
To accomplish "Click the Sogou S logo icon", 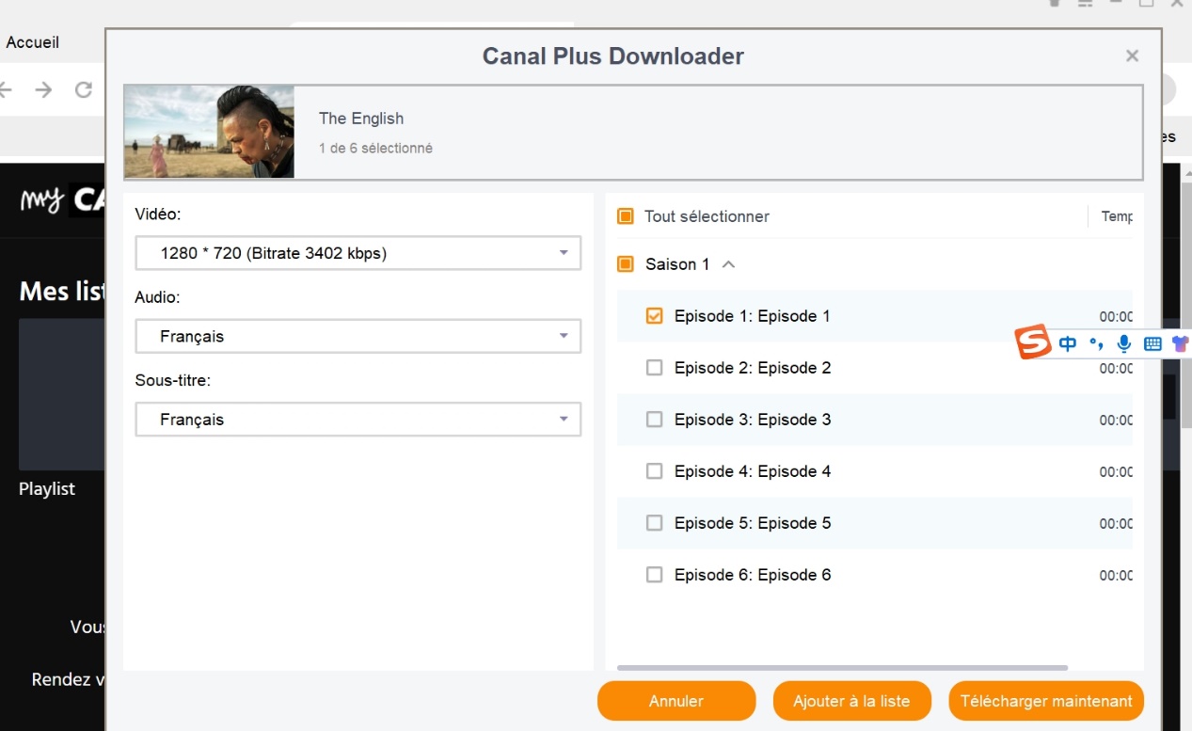I will pyautogui.click(x=1032, y=343).
